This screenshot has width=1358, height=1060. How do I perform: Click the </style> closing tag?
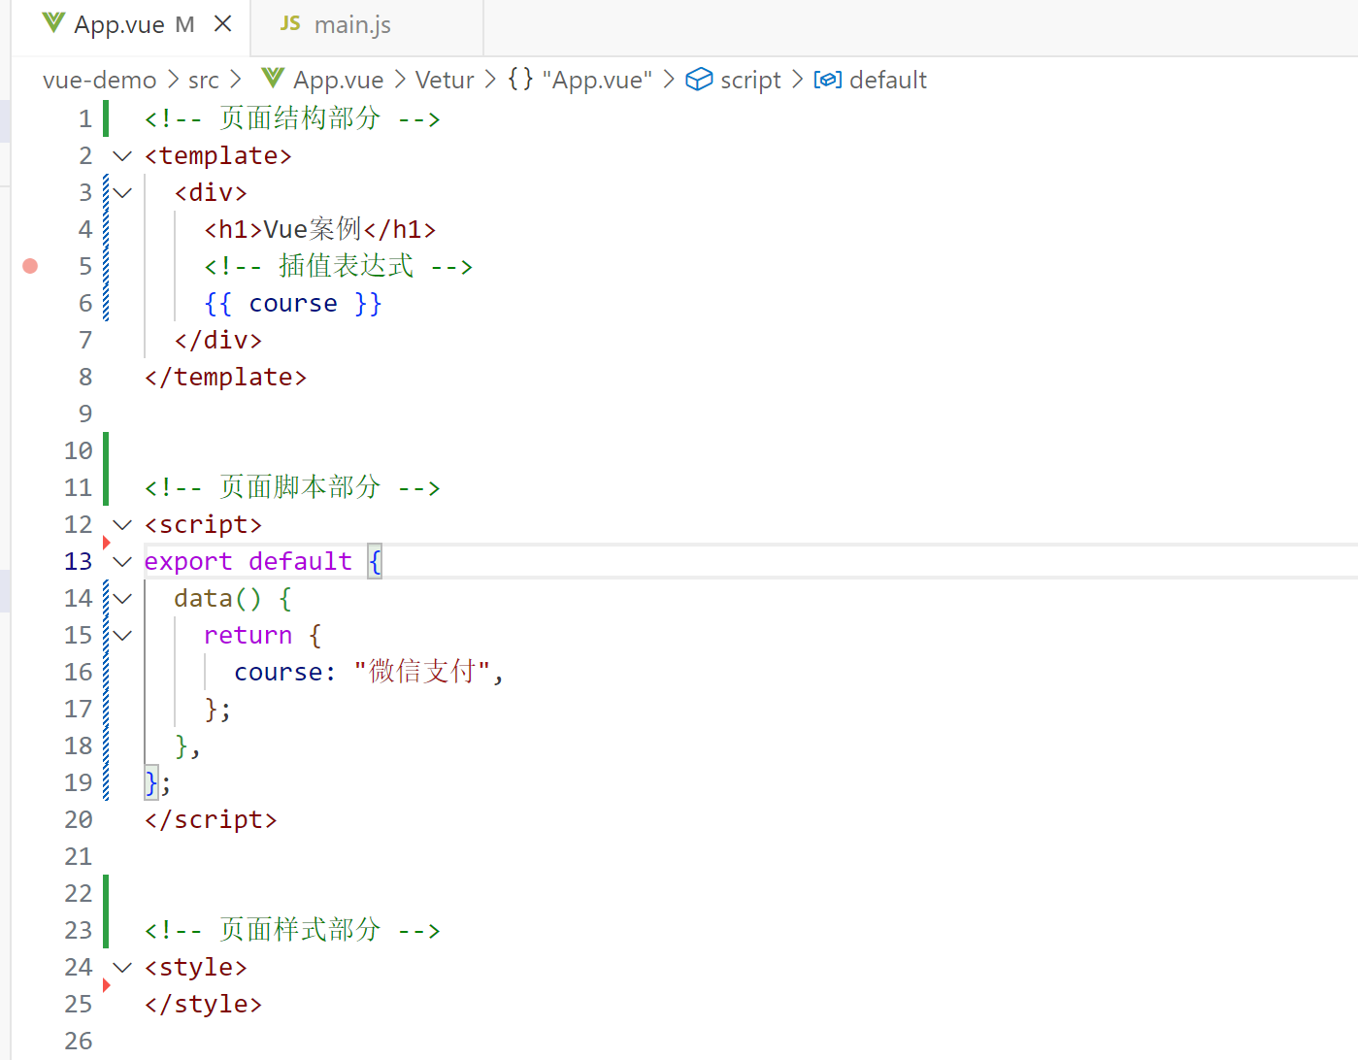point(204,1004)
